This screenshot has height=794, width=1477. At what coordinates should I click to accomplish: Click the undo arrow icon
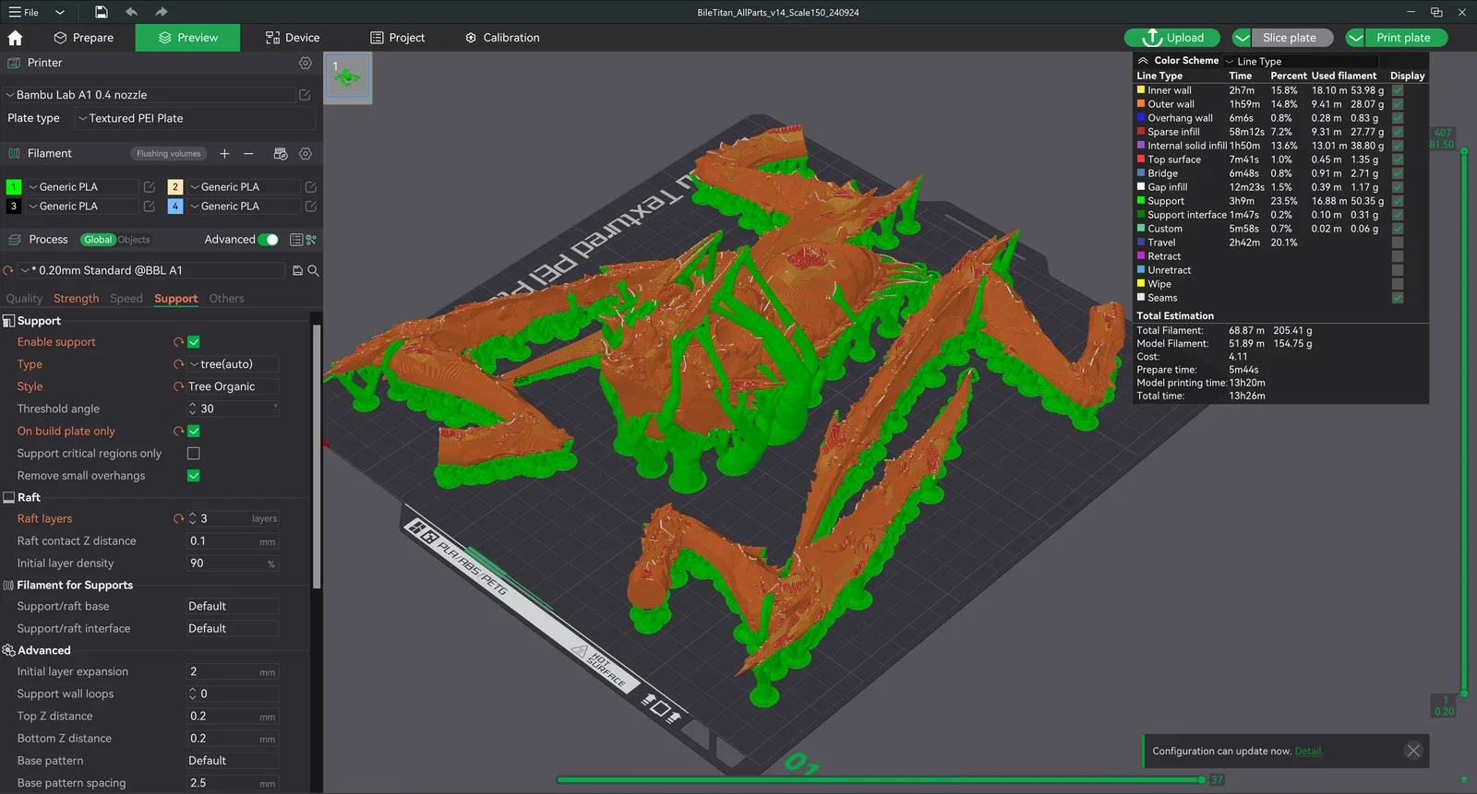tap(131, 12)
